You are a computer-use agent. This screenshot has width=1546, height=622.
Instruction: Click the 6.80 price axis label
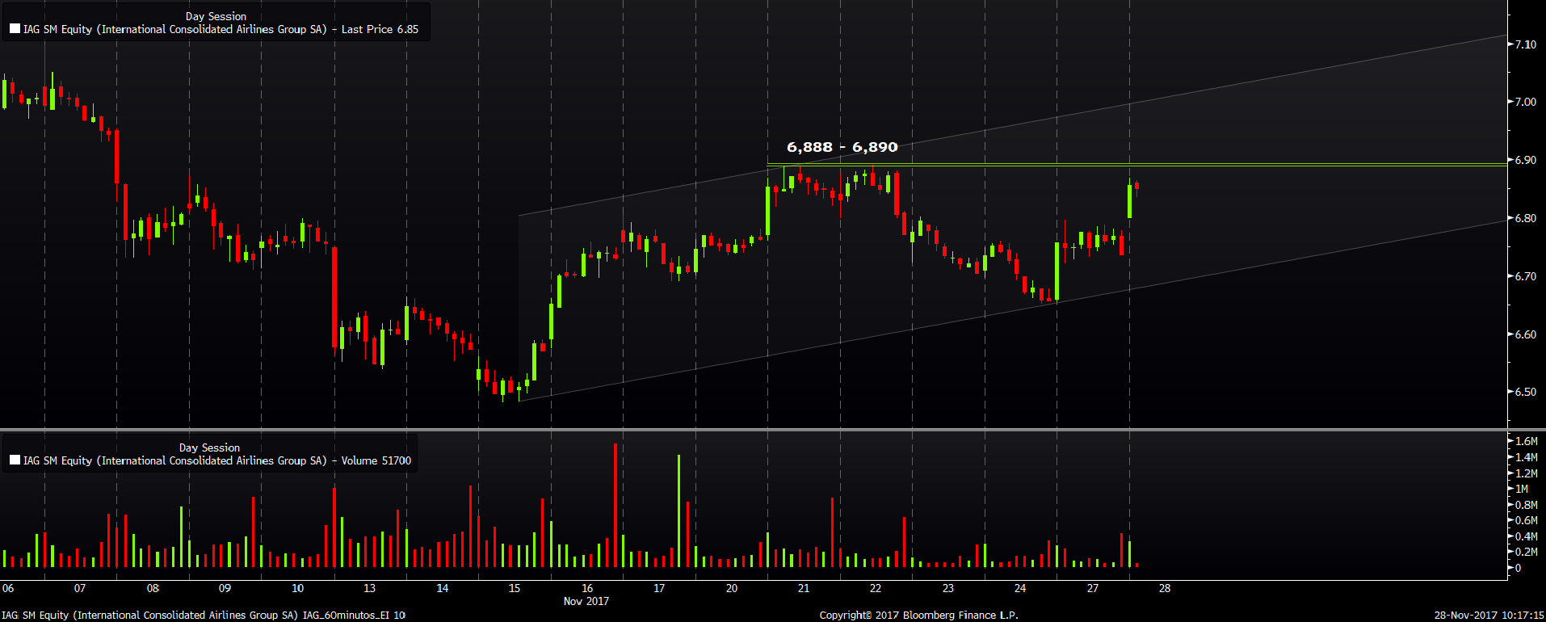pos(1526,218)
